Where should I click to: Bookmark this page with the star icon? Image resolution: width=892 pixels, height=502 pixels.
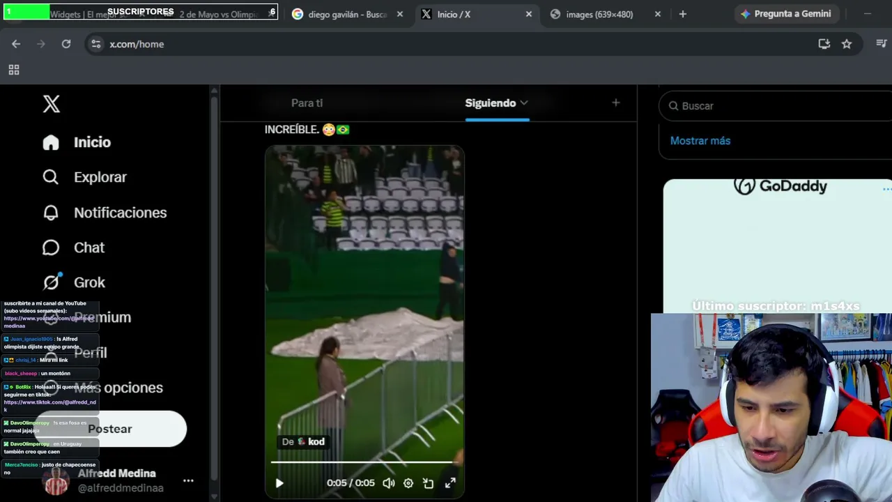click(847, 44)
